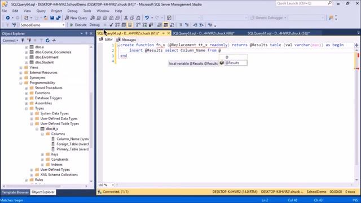Screen dimensions: 361x203
Task: Click the Disconnect plug icon in Object Explorer
Action: (x=29, y=40)
